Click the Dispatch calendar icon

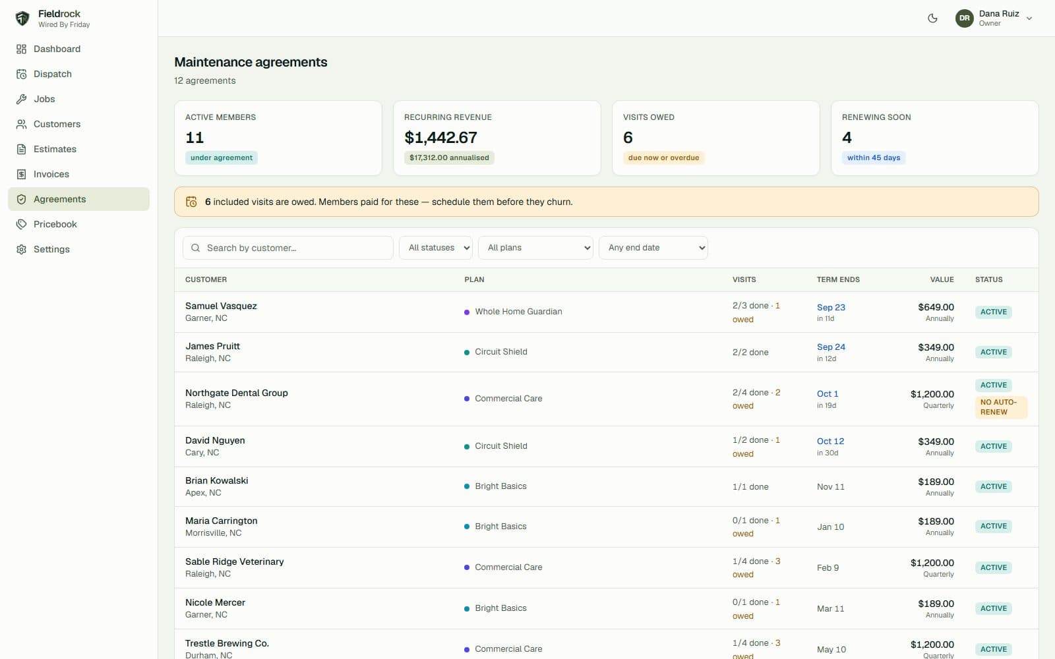(21, 74)
